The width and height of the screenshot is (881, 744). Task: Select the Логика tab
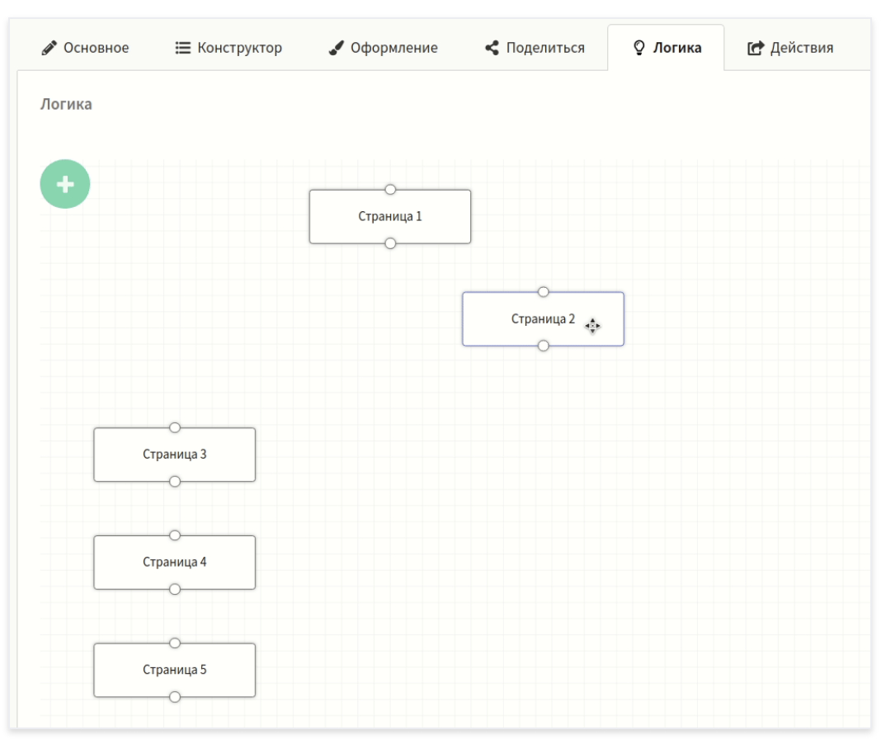coord(667,48)
